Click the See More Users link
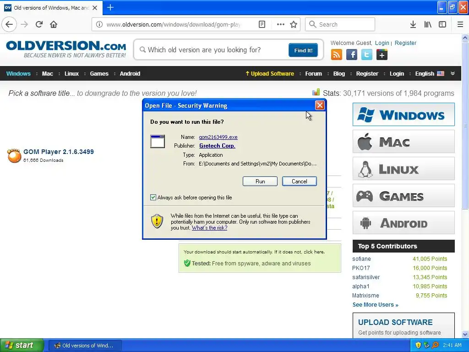The image size is (469, 352). (x=376, y=305)
